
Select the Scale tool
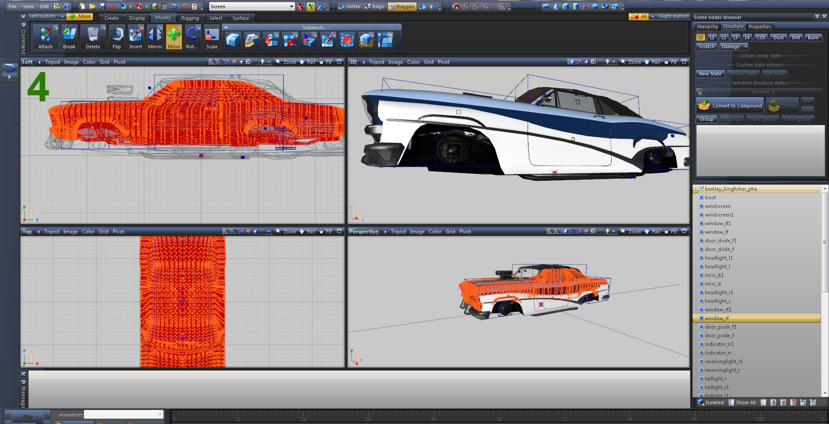pos(212,37)
